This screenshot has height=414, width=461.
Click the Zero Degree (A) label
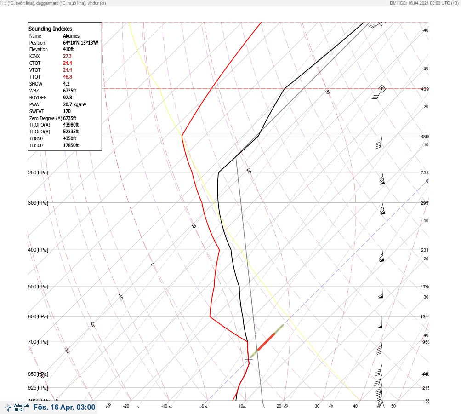[x=46, y=118]
